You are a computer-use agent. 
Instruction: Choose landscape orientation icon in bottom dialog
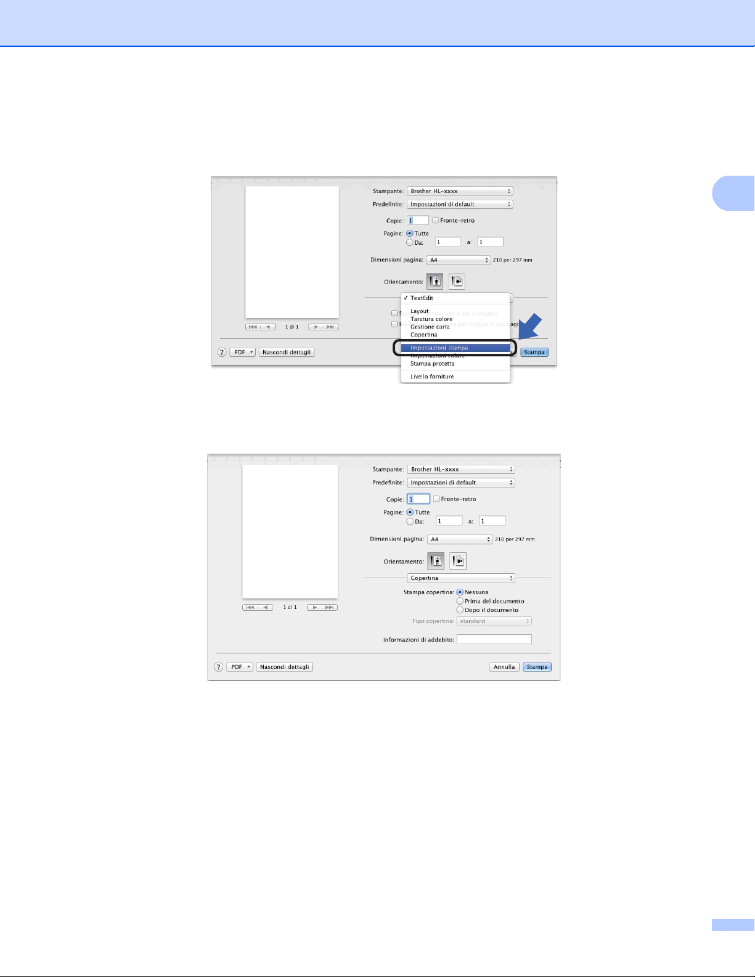click(458, 561)
